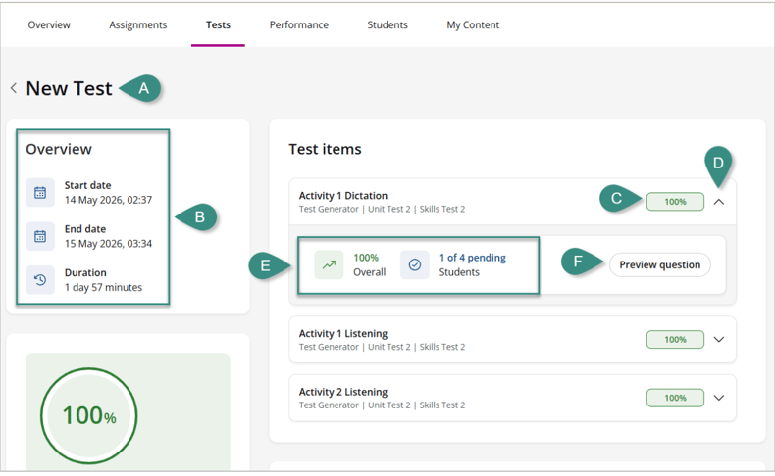Click the 1 day 57 minutes text
This screenshot has height=476, width=775.
[x=103, y=287]
